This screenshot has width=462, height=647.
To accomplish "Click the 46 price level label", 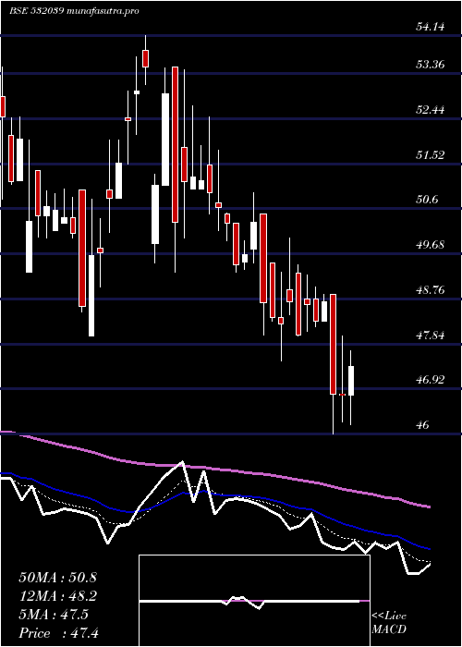I will [x=423, y=425].
